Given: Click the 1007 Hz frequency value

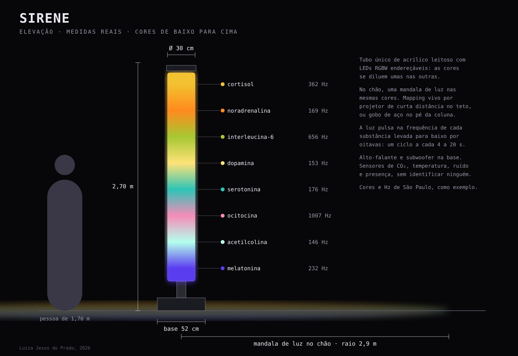Looking at the screenshot, I should 320,216.
